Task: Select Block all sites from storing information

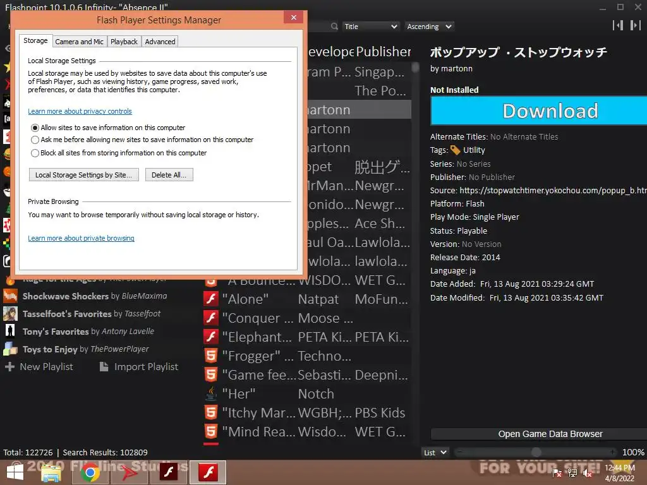Action: (x=35, y=153)
